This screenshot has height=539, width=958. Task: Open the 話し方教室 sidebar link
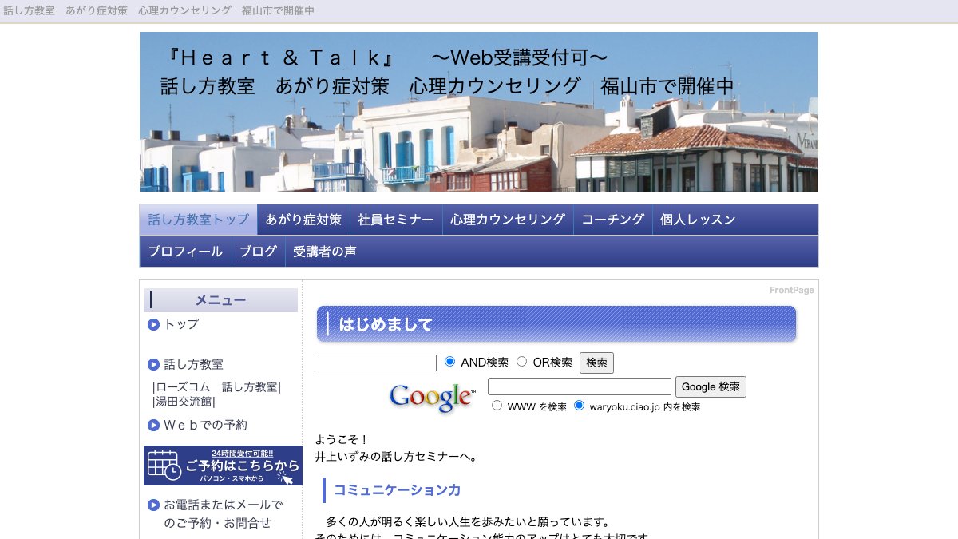click(194, 364)
